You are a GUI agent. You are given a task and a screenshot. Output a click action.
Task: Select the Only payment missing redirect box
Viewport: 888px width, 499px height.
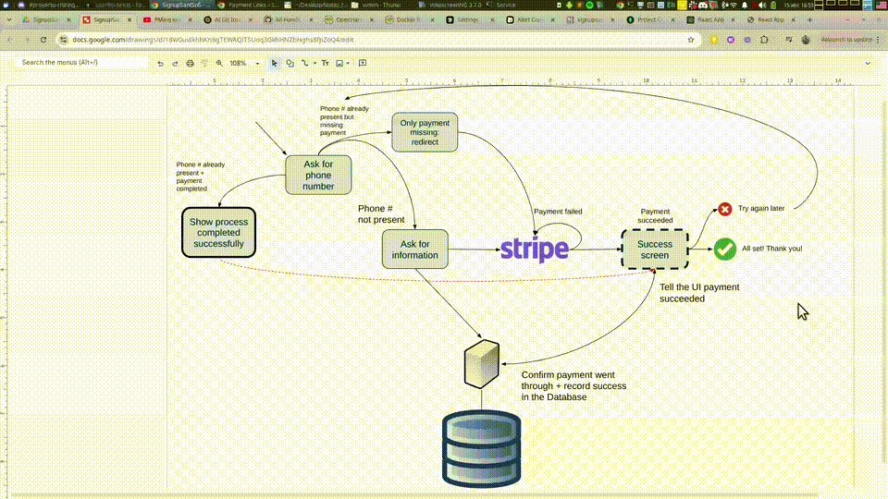click(425, 132)
